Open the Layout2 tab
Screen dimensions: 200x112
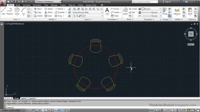[x=32, y=98]
